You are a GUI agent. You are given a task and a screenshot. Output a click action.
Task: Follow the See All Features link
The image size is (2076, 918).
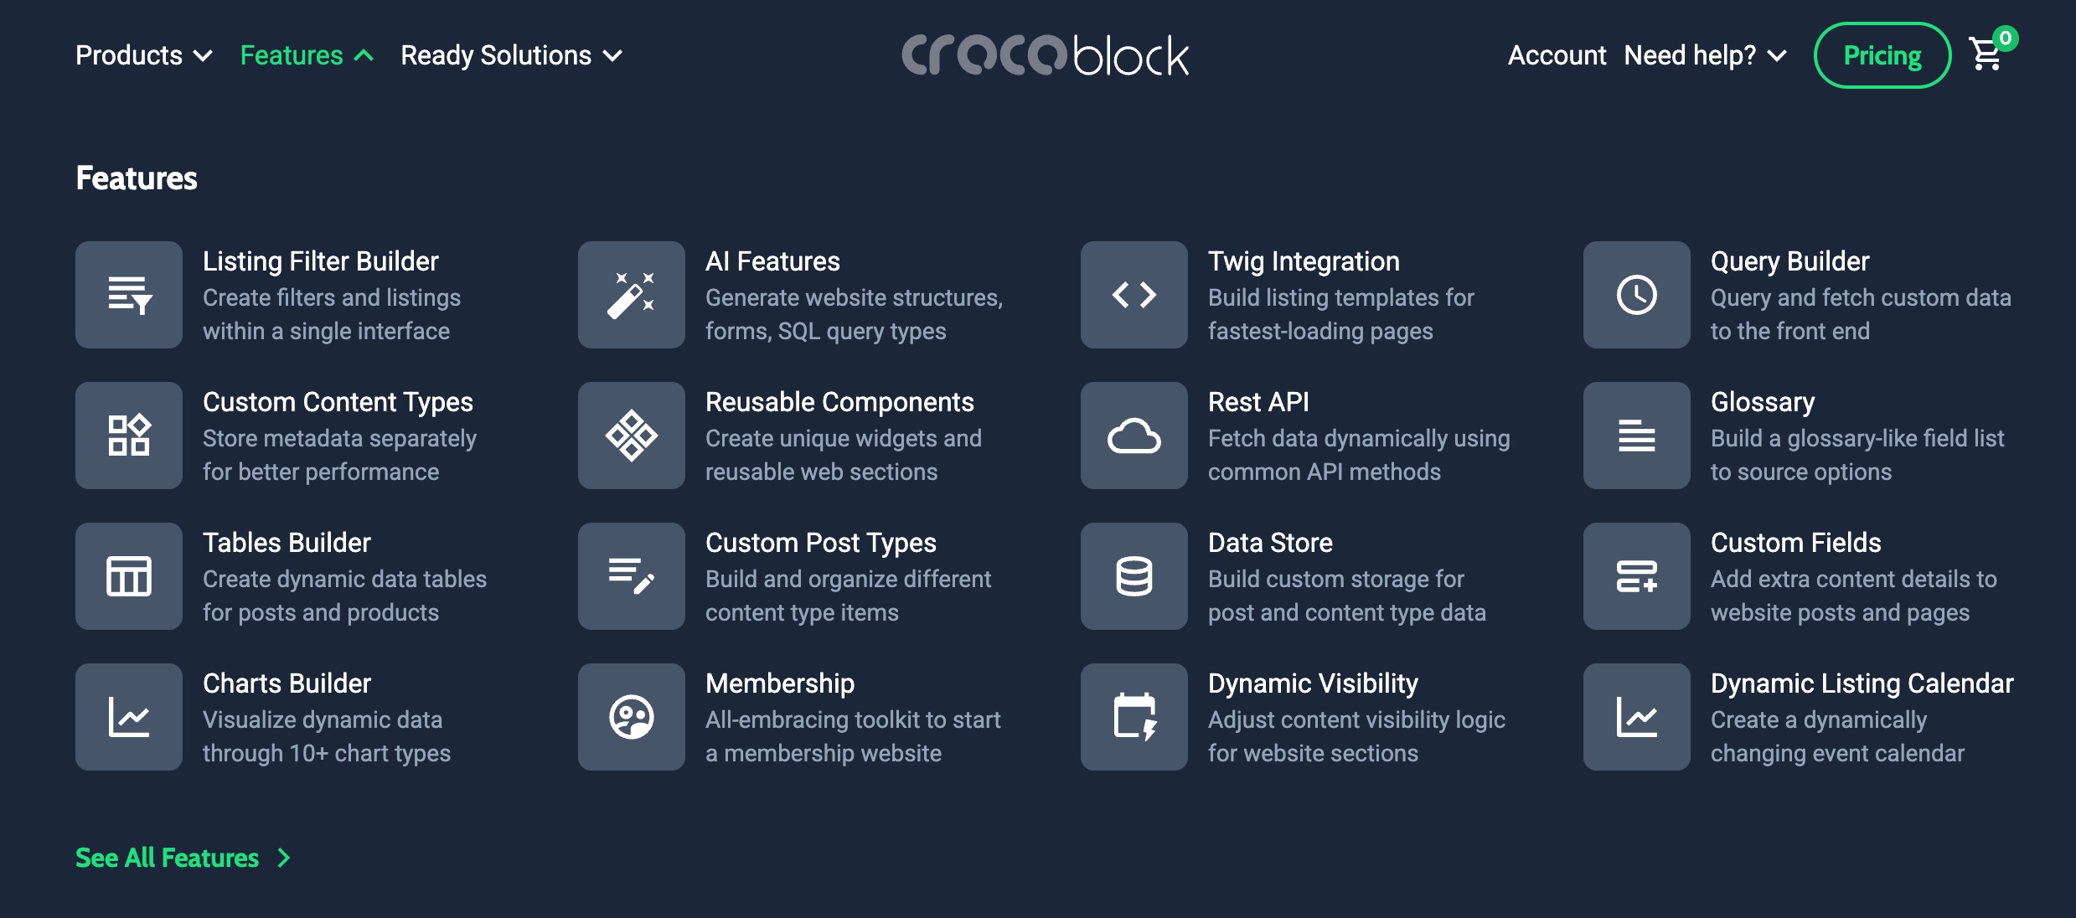[168, 857]
